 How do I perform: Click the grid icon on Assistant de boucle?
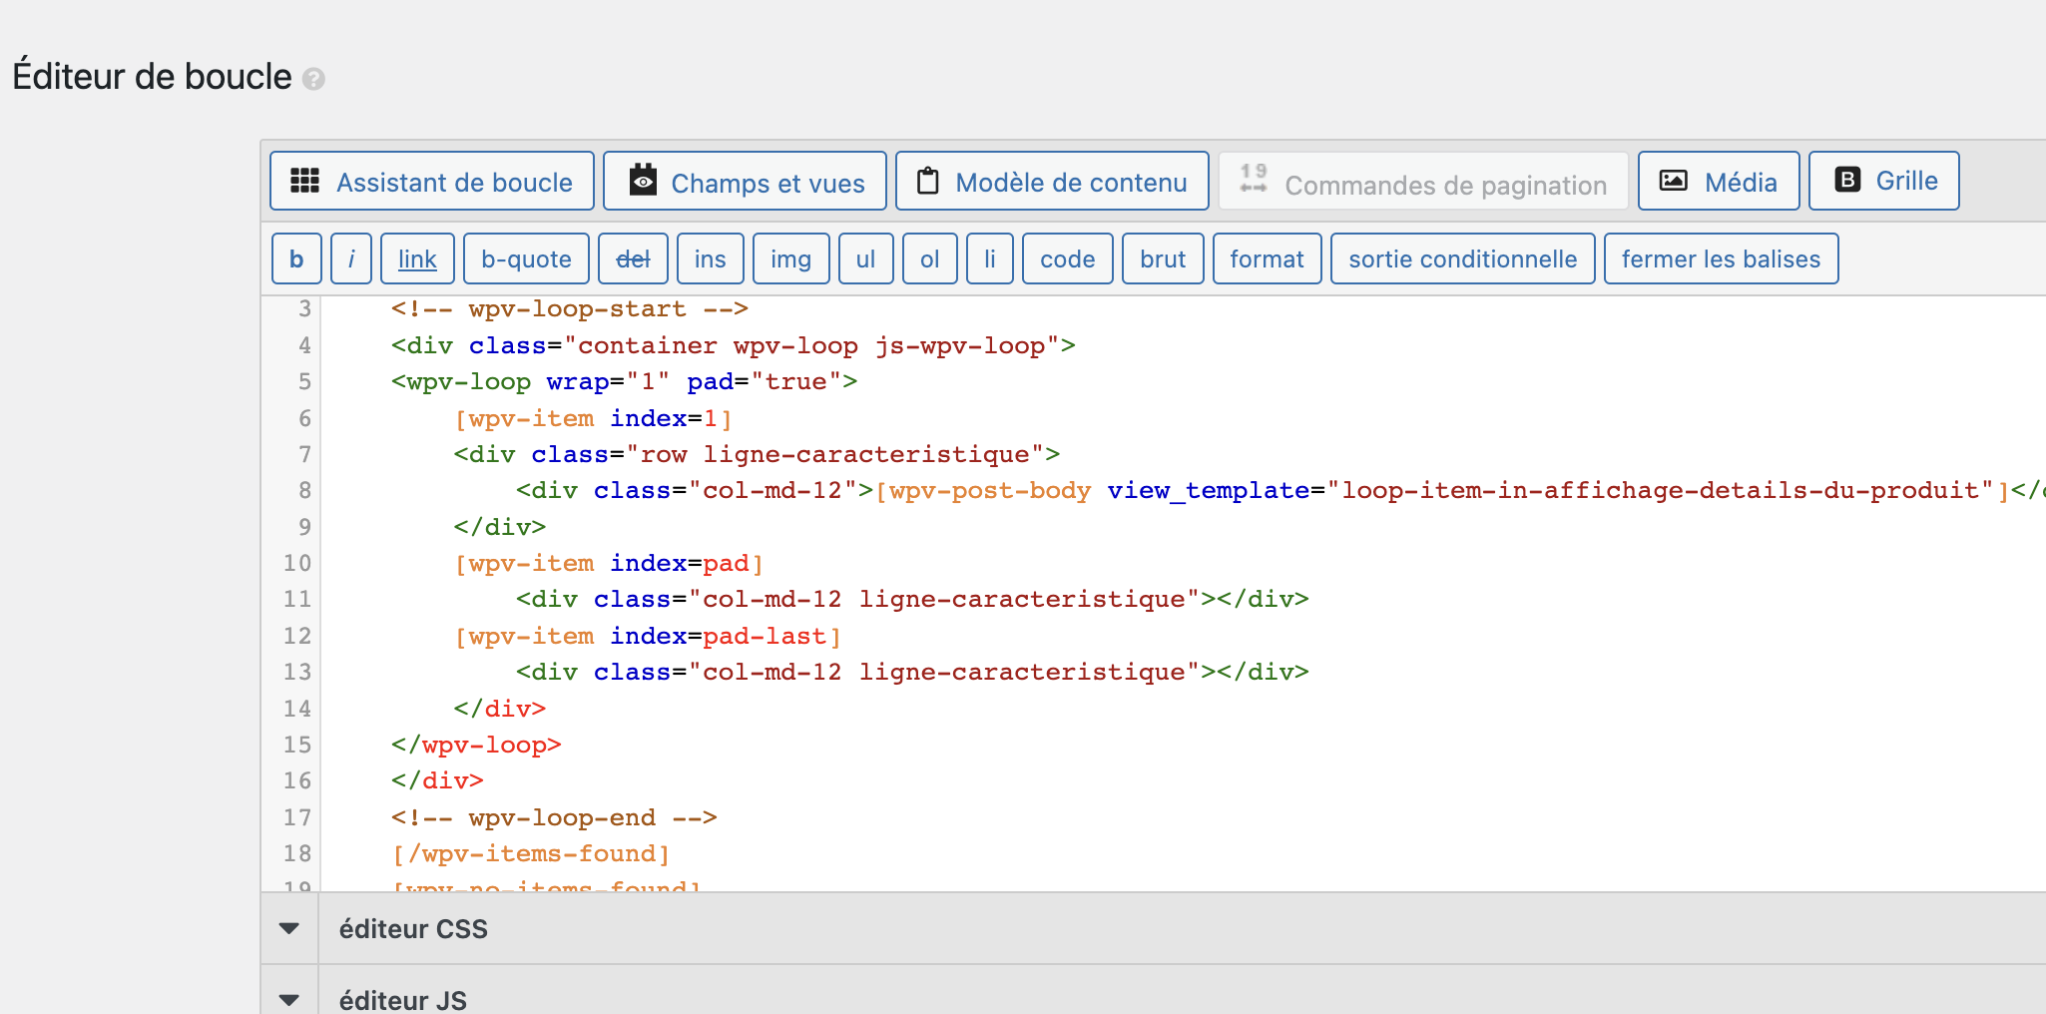pos(304,181)
